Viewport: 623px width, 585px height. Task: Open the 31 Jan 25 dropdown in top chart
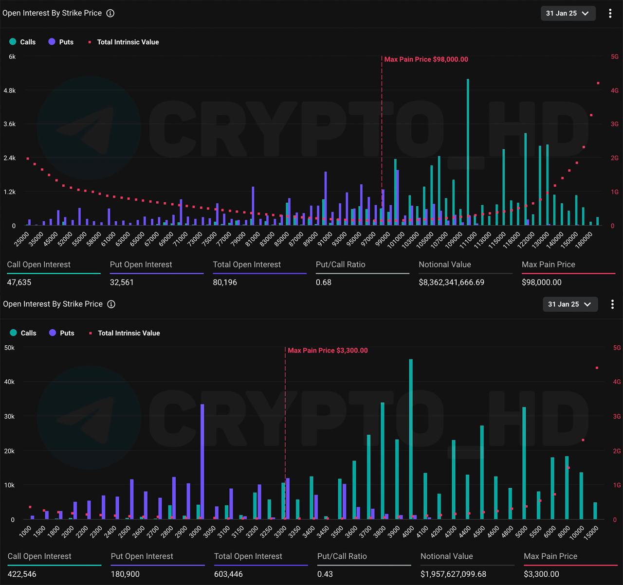(x=568, y=13)
